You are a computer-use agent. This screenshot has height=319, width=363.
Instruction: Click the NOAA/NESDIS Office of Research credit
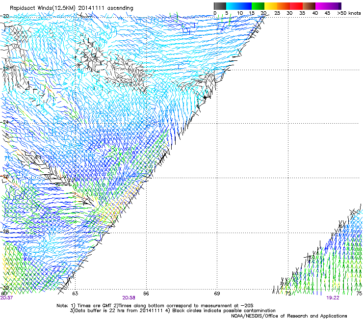pos(289,316)
